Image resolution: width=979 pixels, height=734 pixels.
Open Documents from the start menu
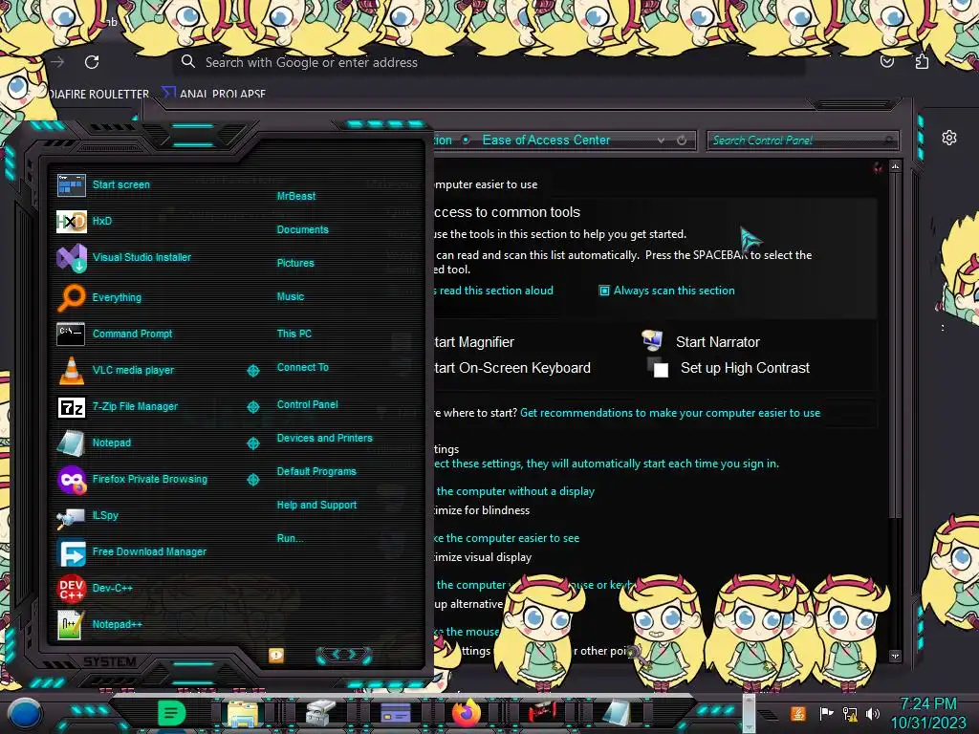point(302,229)
